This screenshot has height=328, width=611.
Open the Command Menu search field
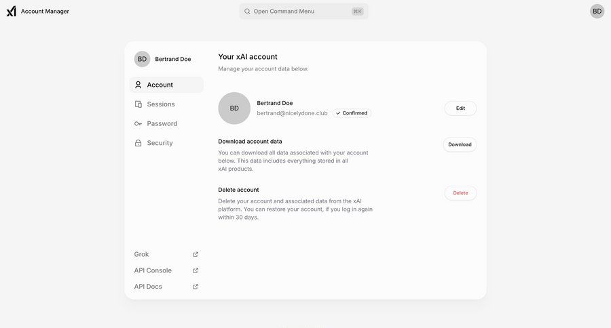303,12
